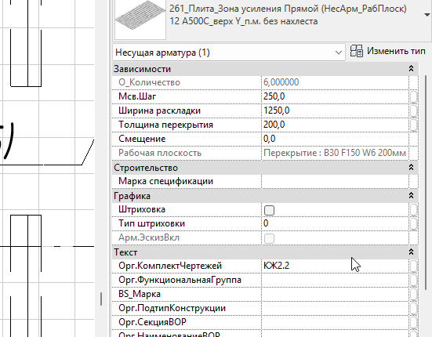Click the Штриховка associate parameter button
Image resolution: width=432 pixels, height=337 pixels.
[413, 210]
